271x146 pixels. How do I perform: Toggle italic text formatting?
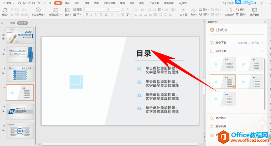point(91,15)
